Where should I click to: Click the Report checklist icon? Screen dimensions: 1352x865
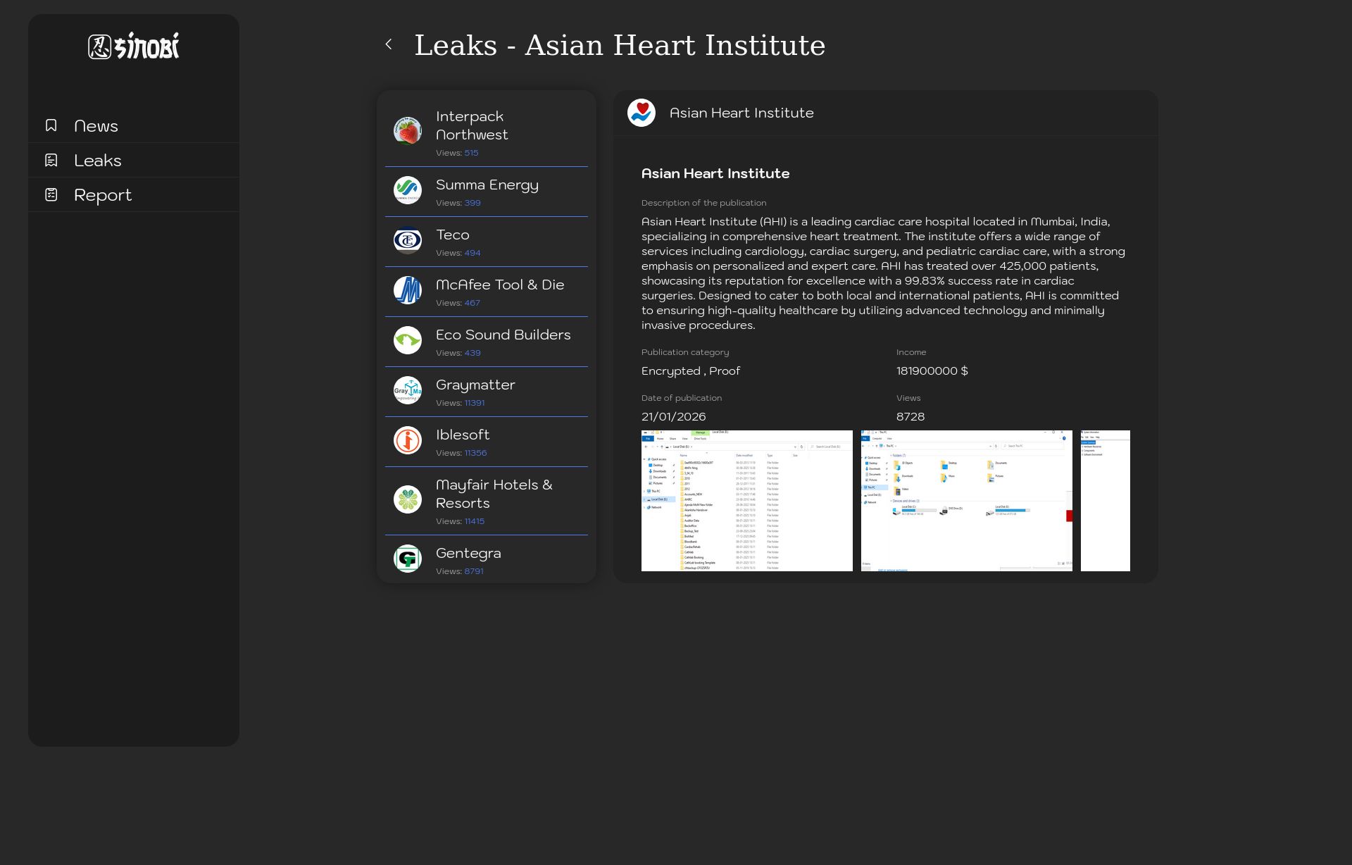(51, 195)
